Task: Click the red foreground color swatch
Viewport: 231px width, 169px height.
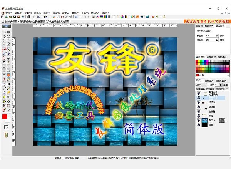Action: [x=5, y=117]
